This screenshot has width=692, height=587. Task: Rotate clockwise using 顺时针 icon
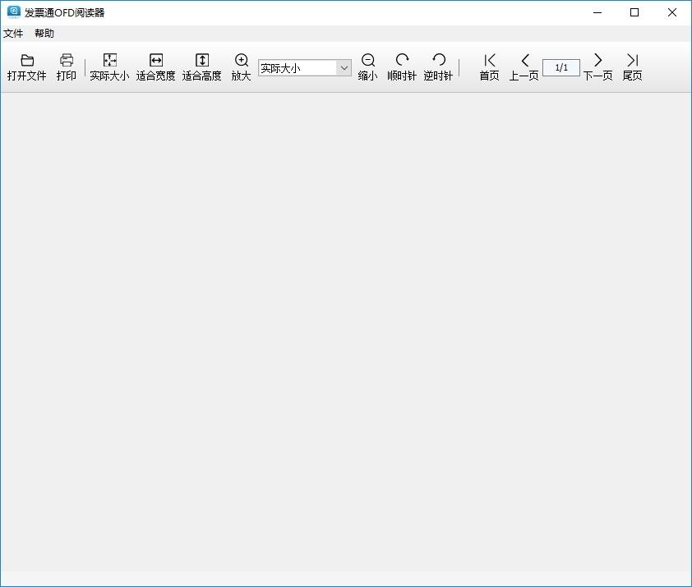(402, 60)
